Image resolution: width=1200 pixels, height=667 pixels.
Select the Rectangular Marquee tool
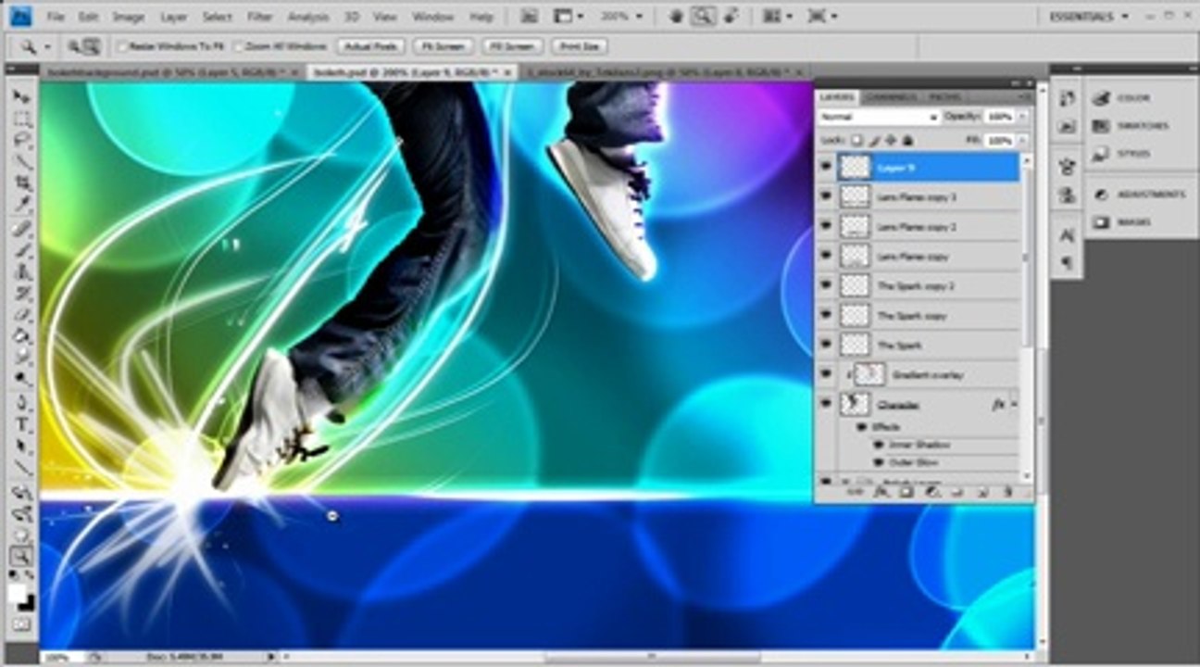click(x=21, y=119)
